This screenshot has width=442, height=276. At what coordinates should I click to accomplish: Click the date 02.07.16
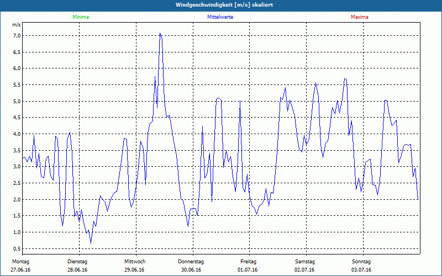pos(304,270)
